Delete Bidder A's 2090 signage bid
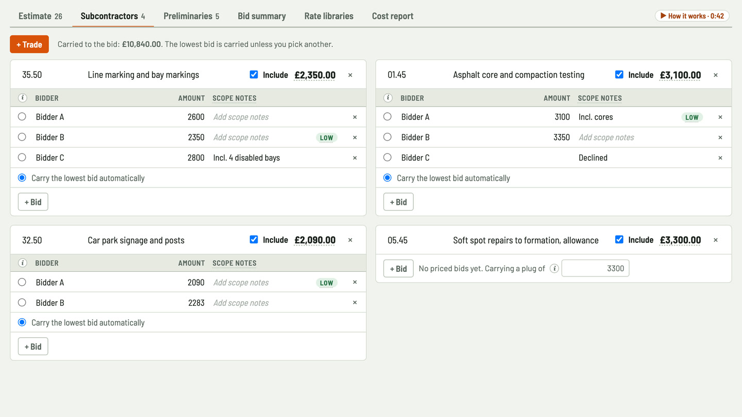This screenshot has width=742, height=417. tap(355, 282)
